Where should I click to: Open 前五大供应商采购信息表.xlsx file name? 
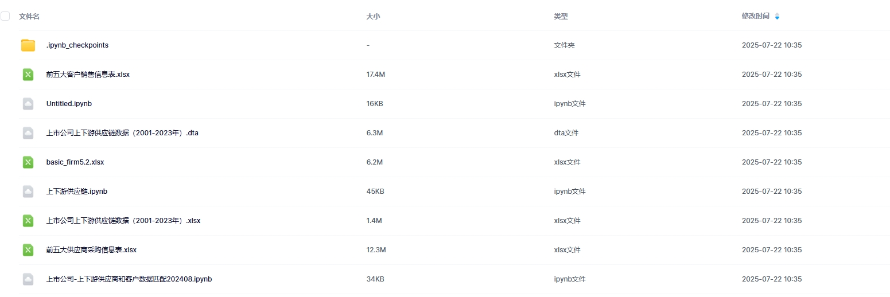coord(91,250)
